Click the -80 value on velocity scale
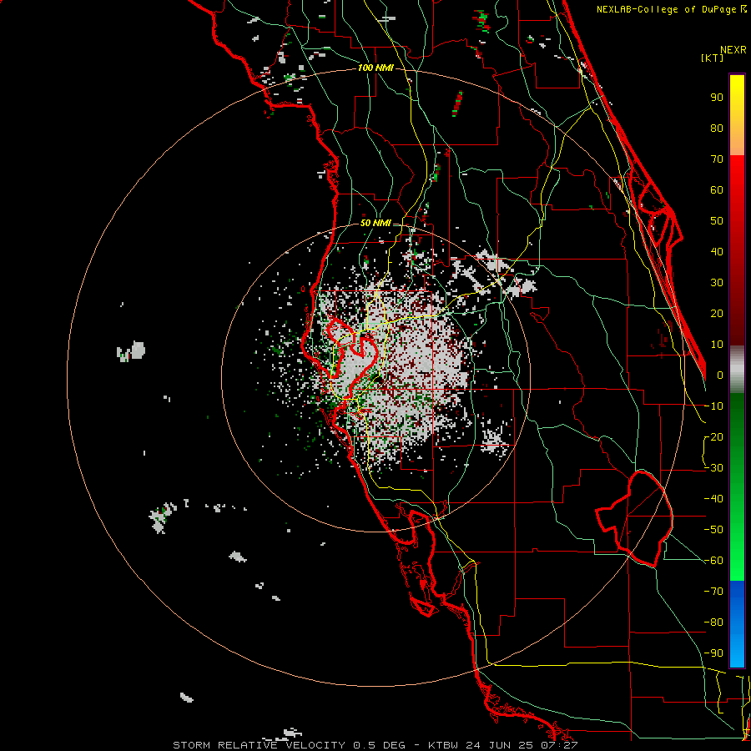751x751 pixels. [x=713, y=622]
